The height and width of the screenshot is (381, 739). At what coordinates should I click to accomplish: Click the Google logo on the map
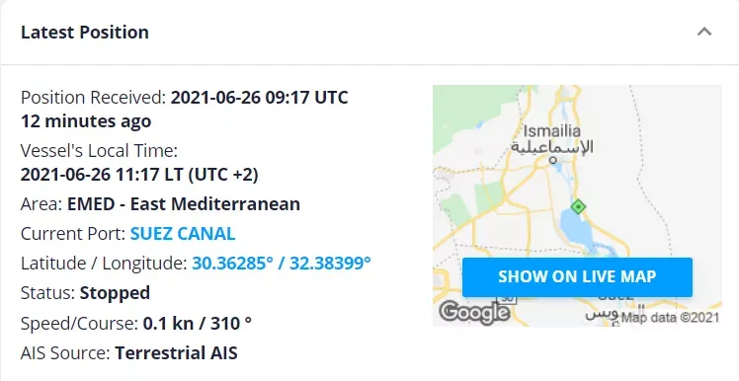tap(474, 312)
